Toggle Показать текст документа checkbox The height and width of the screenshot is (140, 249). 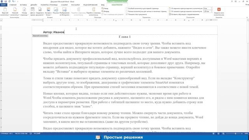click(x=126, y=14)
